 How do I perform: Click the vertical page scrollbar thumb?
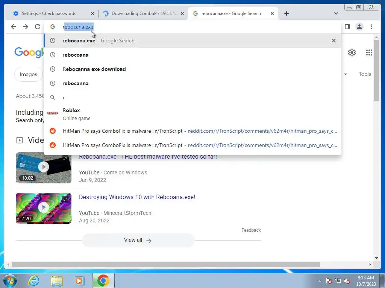[377, 70]
